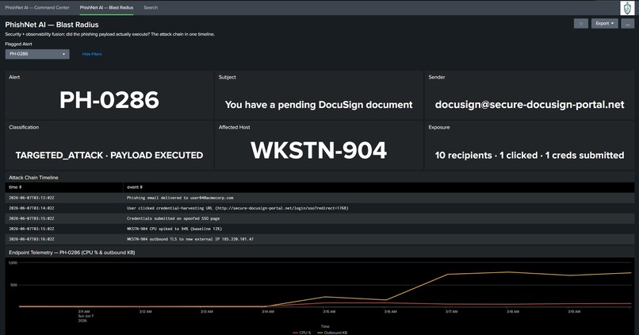Image resolution: width=639 pixels, height=335 pixels.
Task: Open the Export dropdown
Action: (604, 24)
